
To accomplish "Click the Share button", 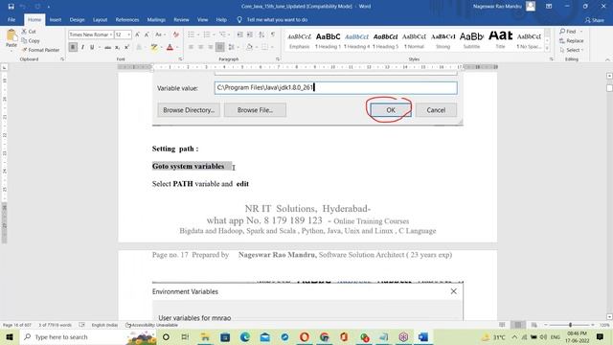I will coord(594,20).
